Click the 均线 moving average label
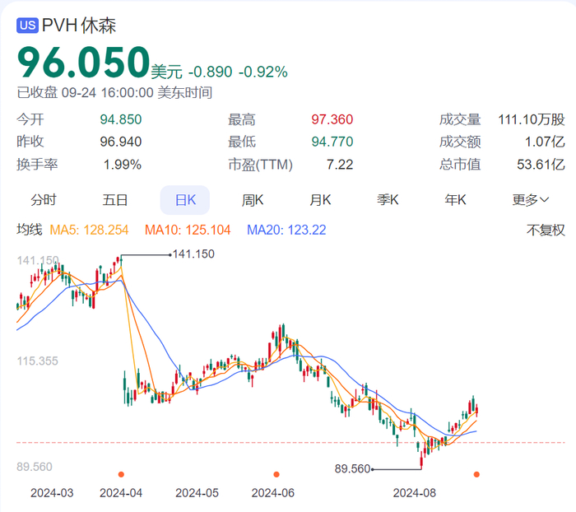 (30, 230)
